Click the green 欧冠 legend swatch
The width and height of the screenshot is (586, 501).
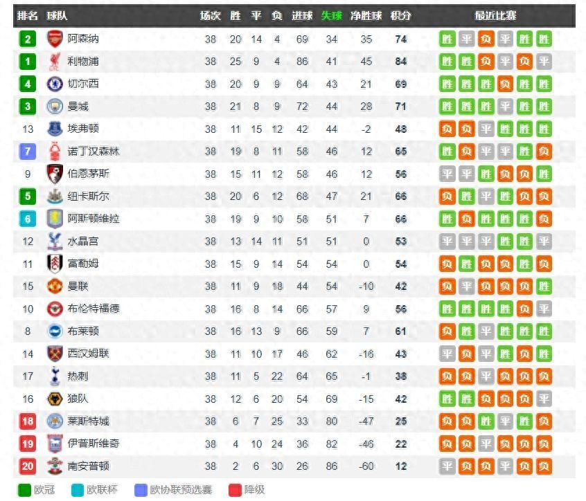coord(24,490)
